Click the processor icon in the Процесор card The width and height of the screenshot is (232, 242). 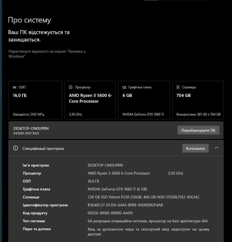click(71, 87)
